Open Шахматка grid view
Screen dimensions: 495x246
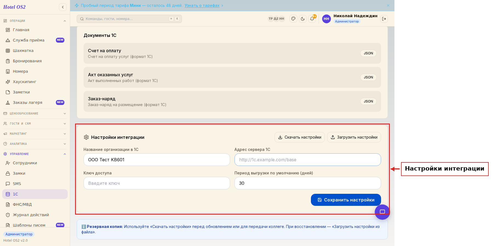tap(35, 51)
